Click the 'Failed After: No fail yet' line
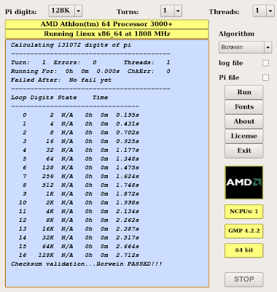The height and width of the screenshot is (292, 277). coord(61,80)
